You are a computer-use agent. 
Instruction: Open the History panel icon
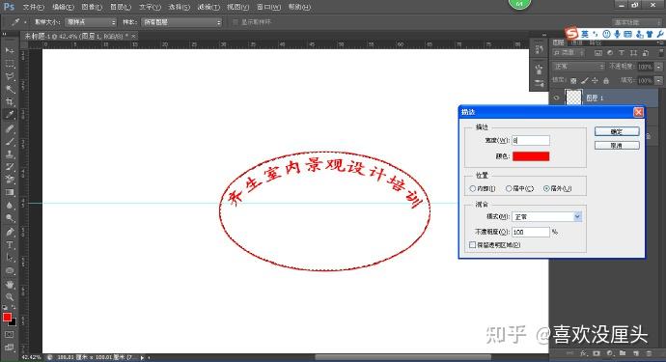point(539,49)
